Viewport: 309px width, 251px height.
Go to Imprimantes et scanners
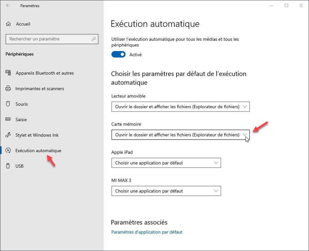40,89
